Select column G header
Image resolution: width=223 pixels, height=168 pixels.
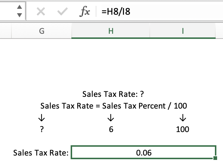pos(42,32)
